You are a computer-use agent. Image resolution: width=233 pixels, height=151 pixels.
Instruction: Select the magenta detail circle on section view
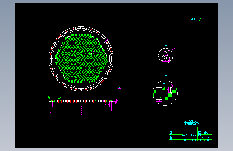coord(107,101)
